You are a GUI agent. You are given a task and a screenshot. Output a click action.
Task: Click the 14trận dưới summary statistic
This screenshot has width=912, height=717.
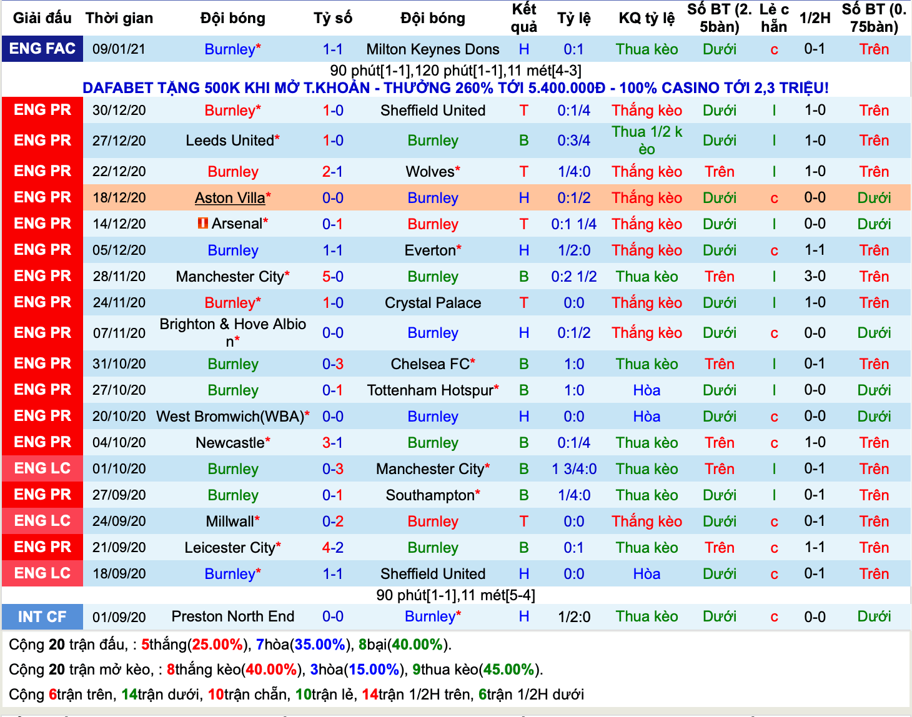pos(159,695)
